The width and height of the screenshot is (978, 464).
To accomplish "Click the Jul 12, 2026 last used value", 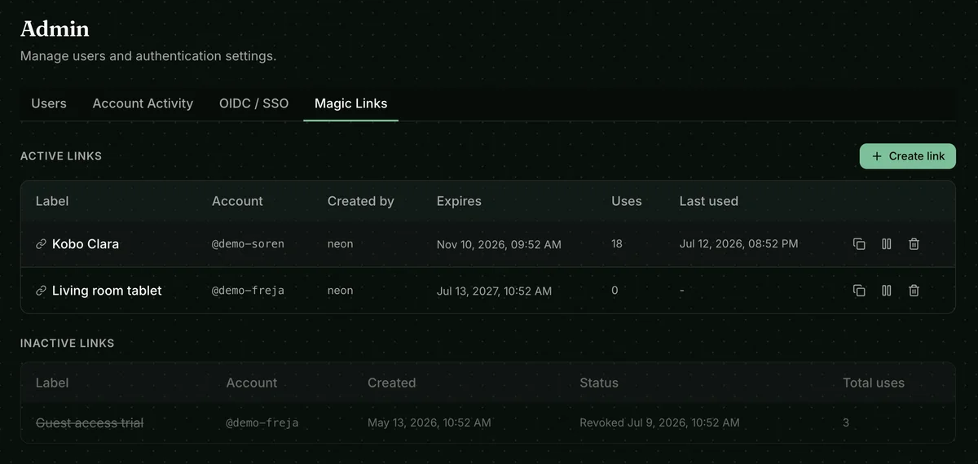I will point(738,243).
